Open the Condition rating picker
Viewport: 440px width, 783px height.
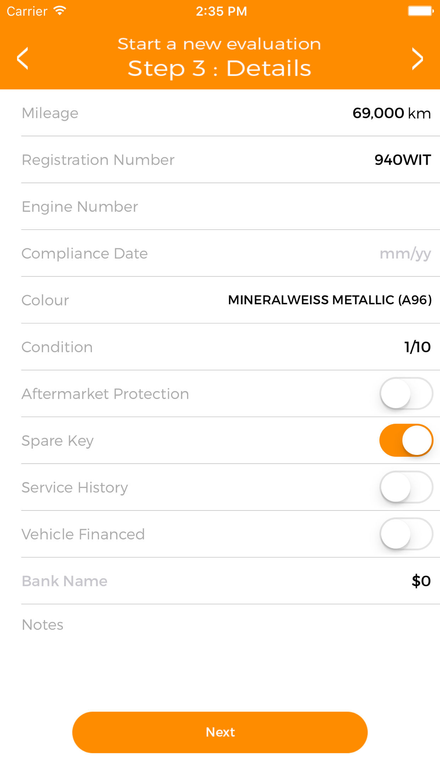(x=231, y=347)
